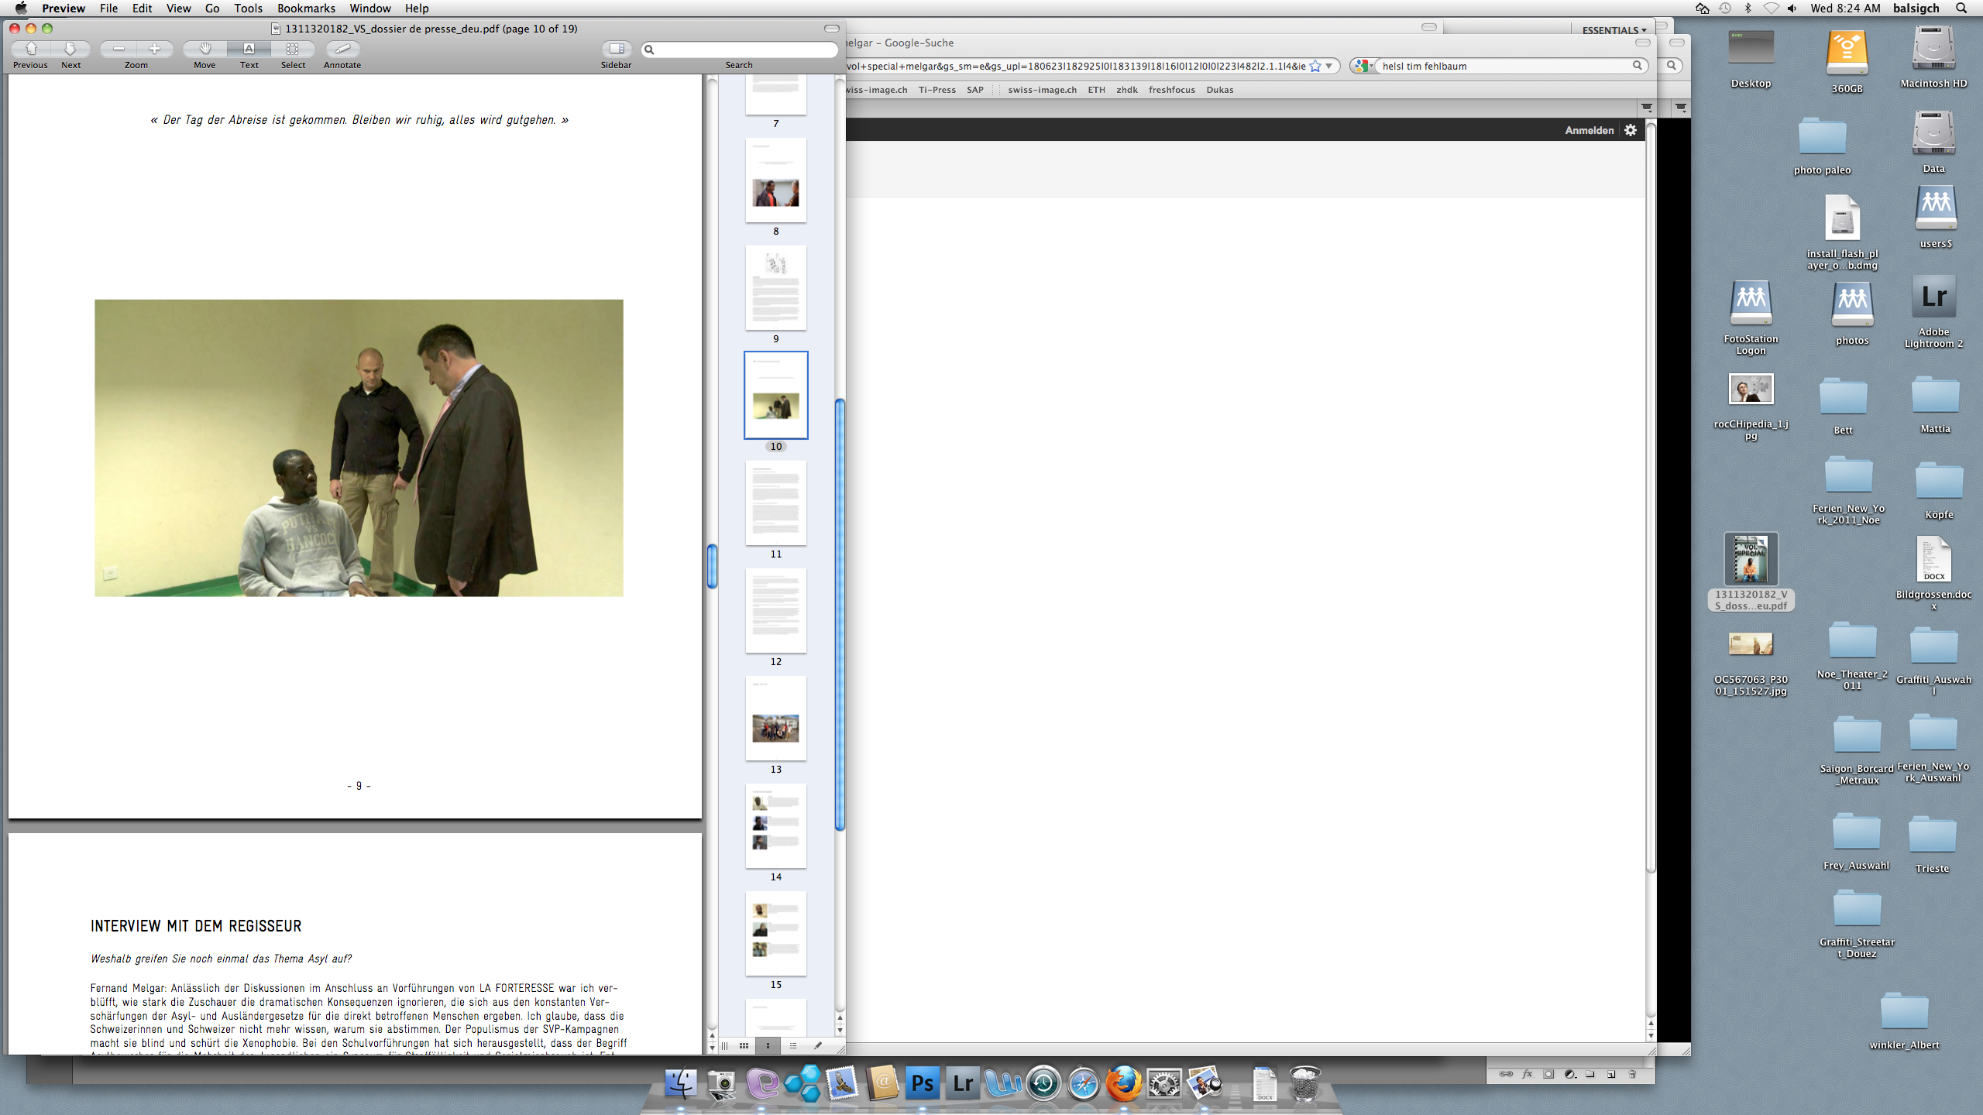Screen dimensions: 1983x1115
Task: Open the Google search engine dropdown
Action: click(1364, 66)
